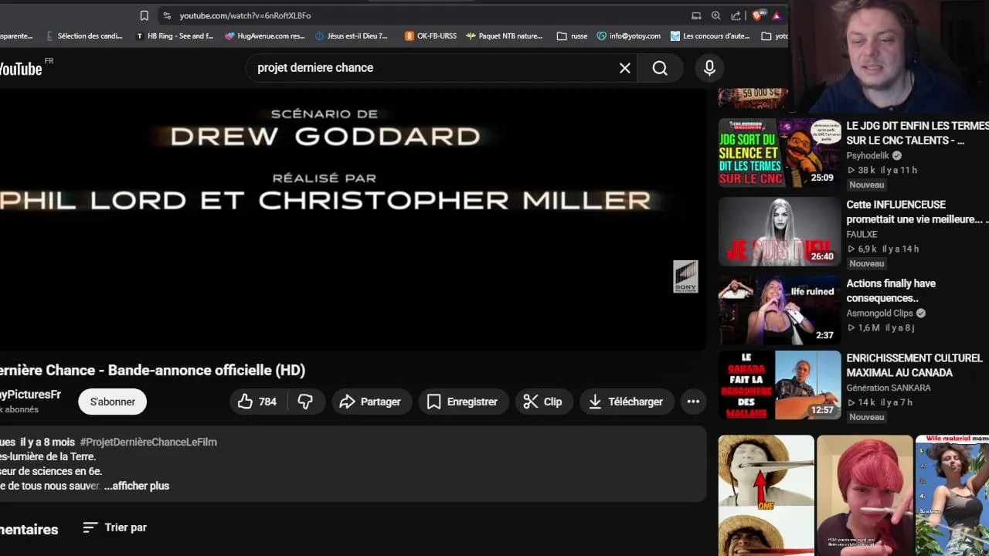Open site settings icon in address bar
This screenshot has width=989, height=556.
tap(166, 15)
